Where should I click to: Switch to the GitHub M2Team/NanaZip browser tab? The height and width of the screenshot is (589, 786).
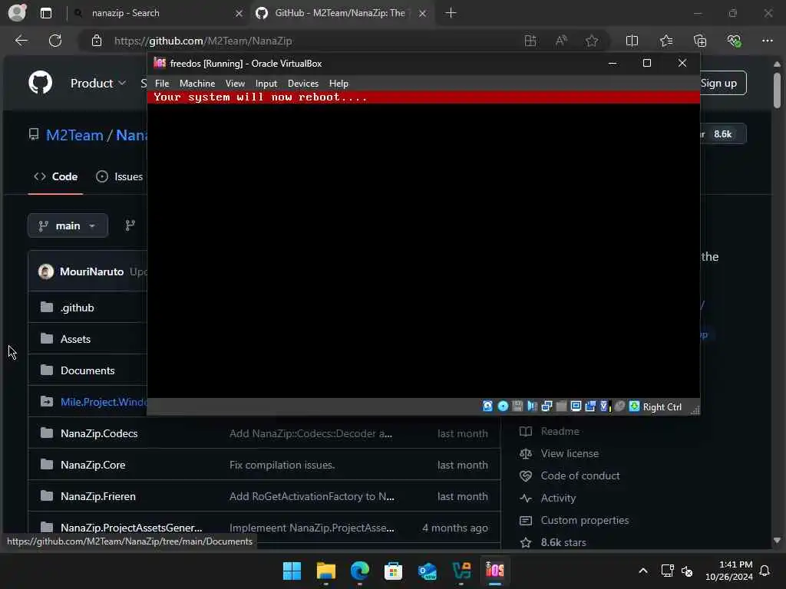341,13
